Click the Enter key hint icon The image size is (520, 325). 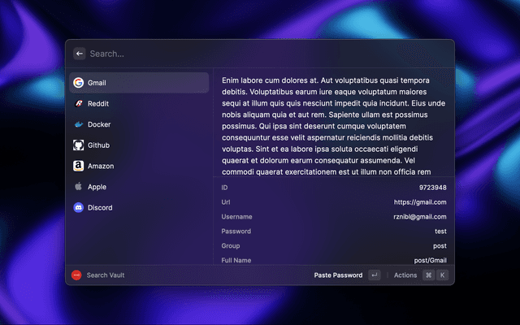coord(374,275)
